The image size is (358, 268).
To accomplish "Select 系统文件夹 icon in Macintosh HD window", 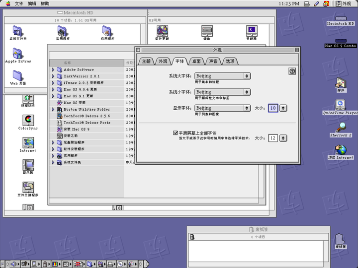I will click(17, 31).
